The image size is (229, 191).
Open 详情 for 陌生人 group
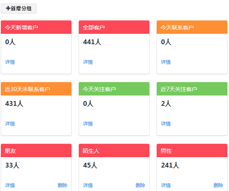pyautogui.click(x=88, y=185)
